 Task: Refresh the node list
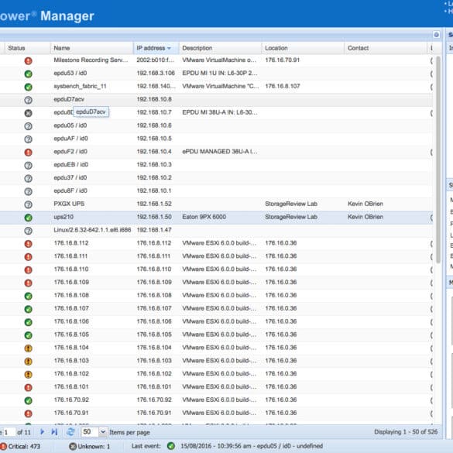70,432
